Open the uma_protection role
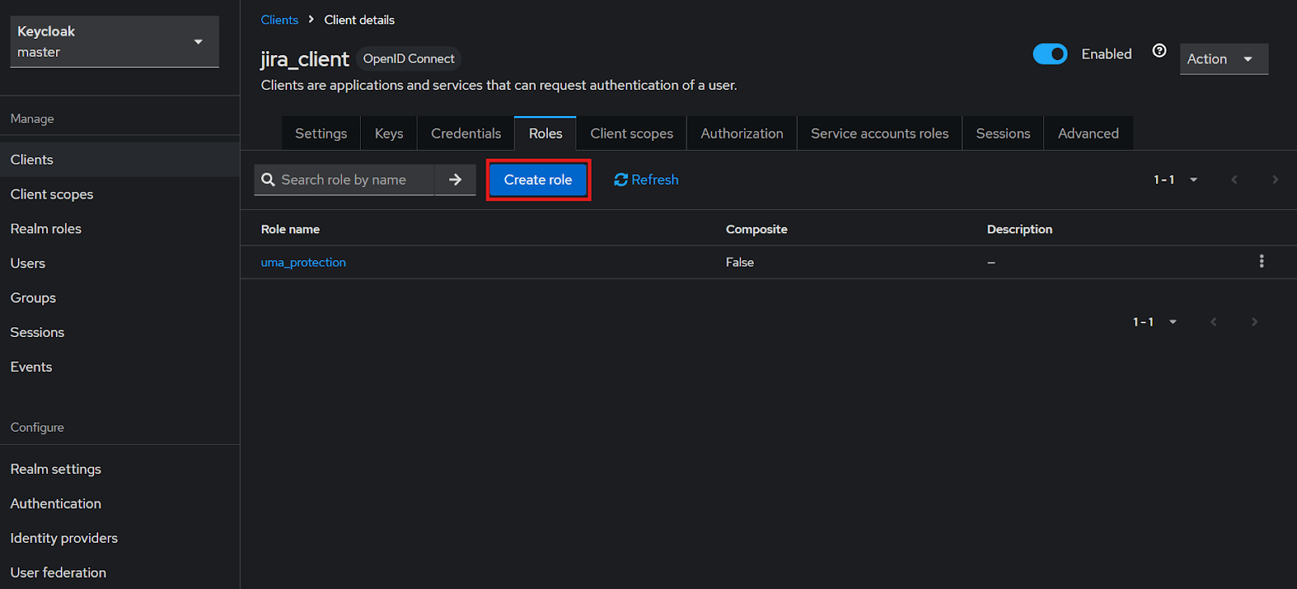Viewport: 1297px width, 589px height. (x=303, y=262)
